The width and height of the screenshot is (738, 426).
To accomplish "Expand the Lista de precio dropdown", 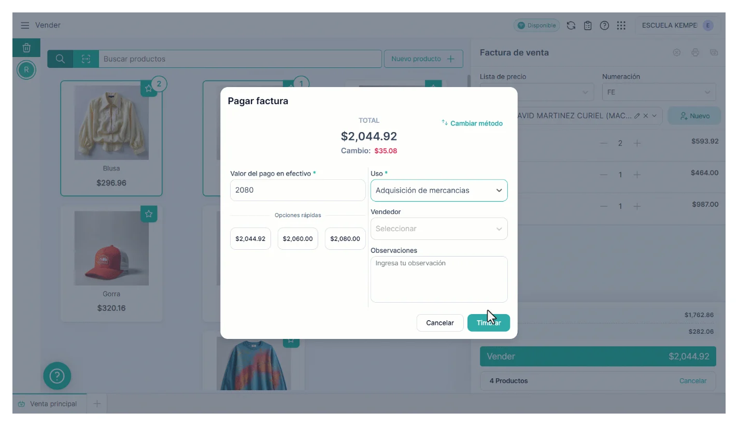I will pyautogui.click(x=537, y=92).
